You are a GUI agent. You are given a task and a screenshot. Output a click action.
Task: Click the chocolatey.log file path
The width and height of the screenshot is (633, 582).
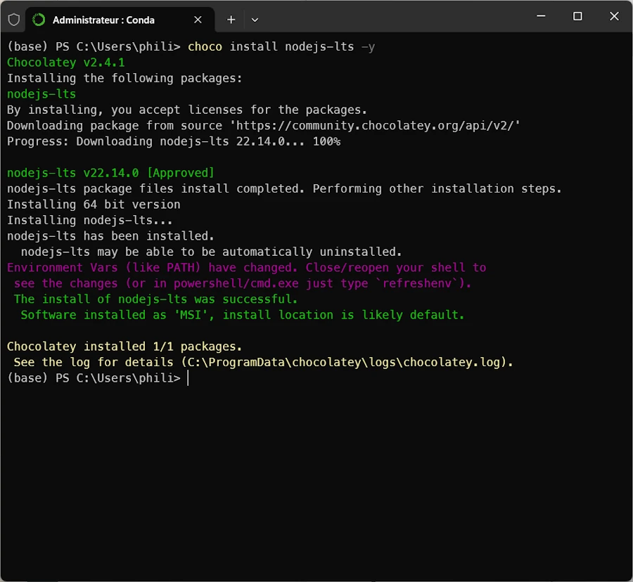pyautogui.click(x=344, y=362)
